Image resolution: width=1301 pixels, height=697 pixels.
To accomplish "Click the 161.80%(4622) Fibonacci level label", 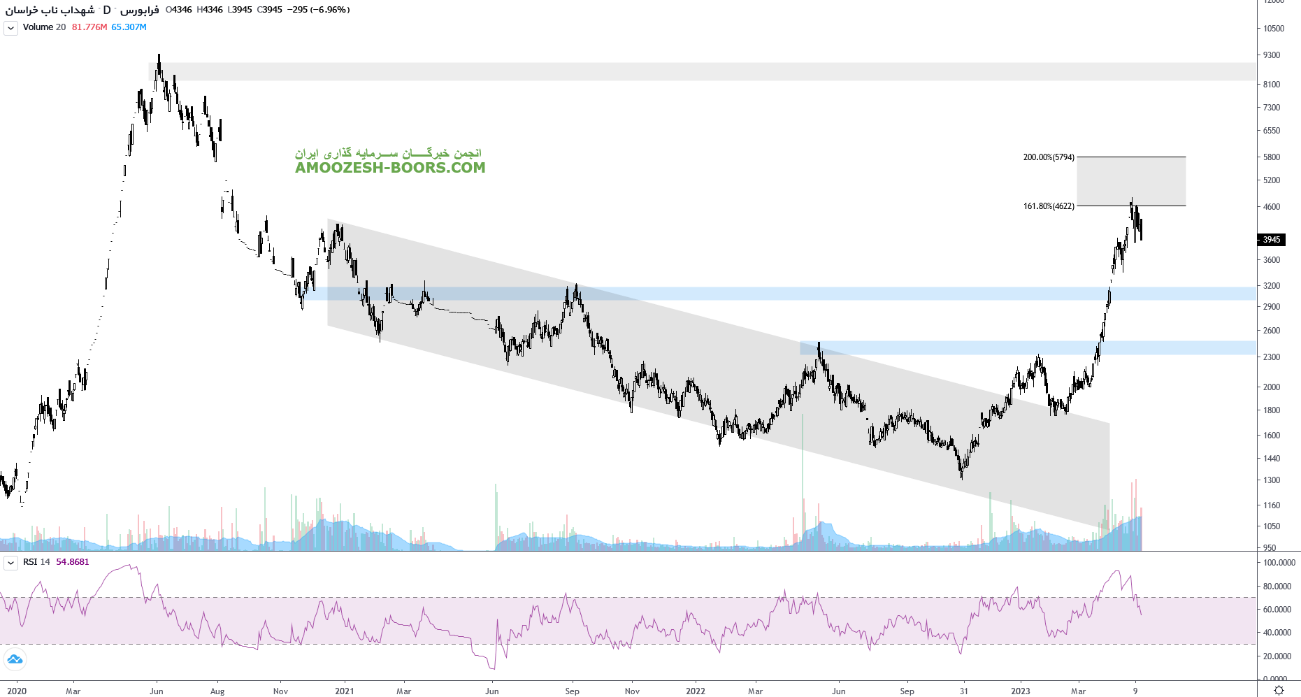I will click(1049, 206).
